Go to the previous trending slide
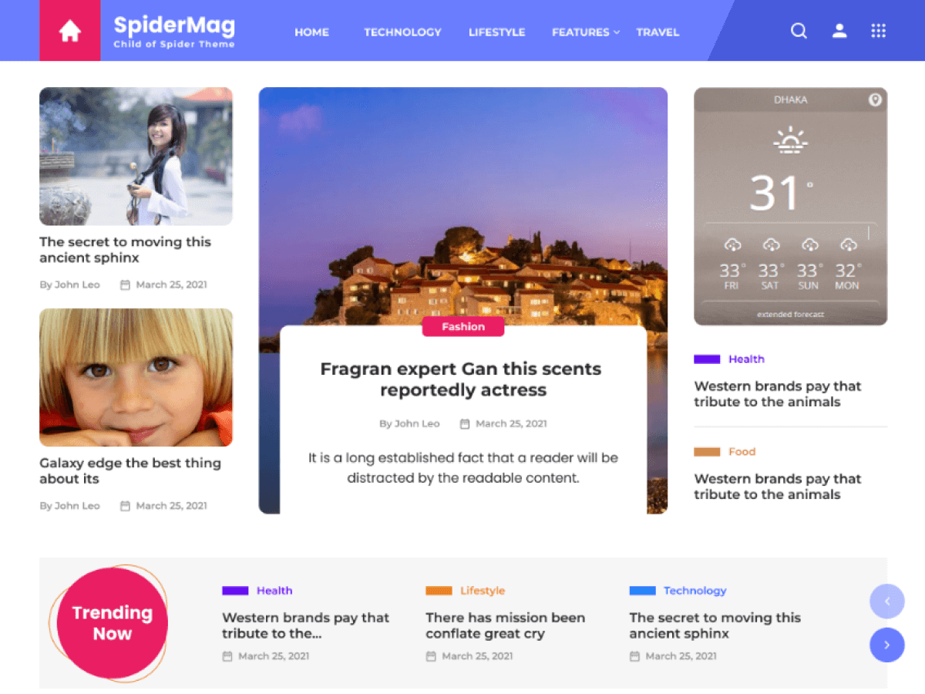925x694 pixels. coord(886,601)
